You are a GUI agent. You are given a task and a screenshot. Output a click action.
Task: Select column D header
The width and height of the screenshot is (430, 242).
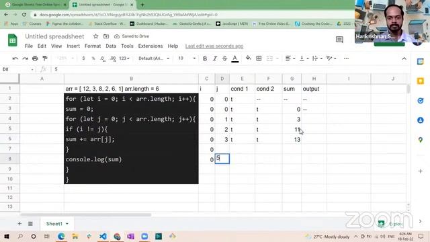pyautogui.click(x=222, y=79)
